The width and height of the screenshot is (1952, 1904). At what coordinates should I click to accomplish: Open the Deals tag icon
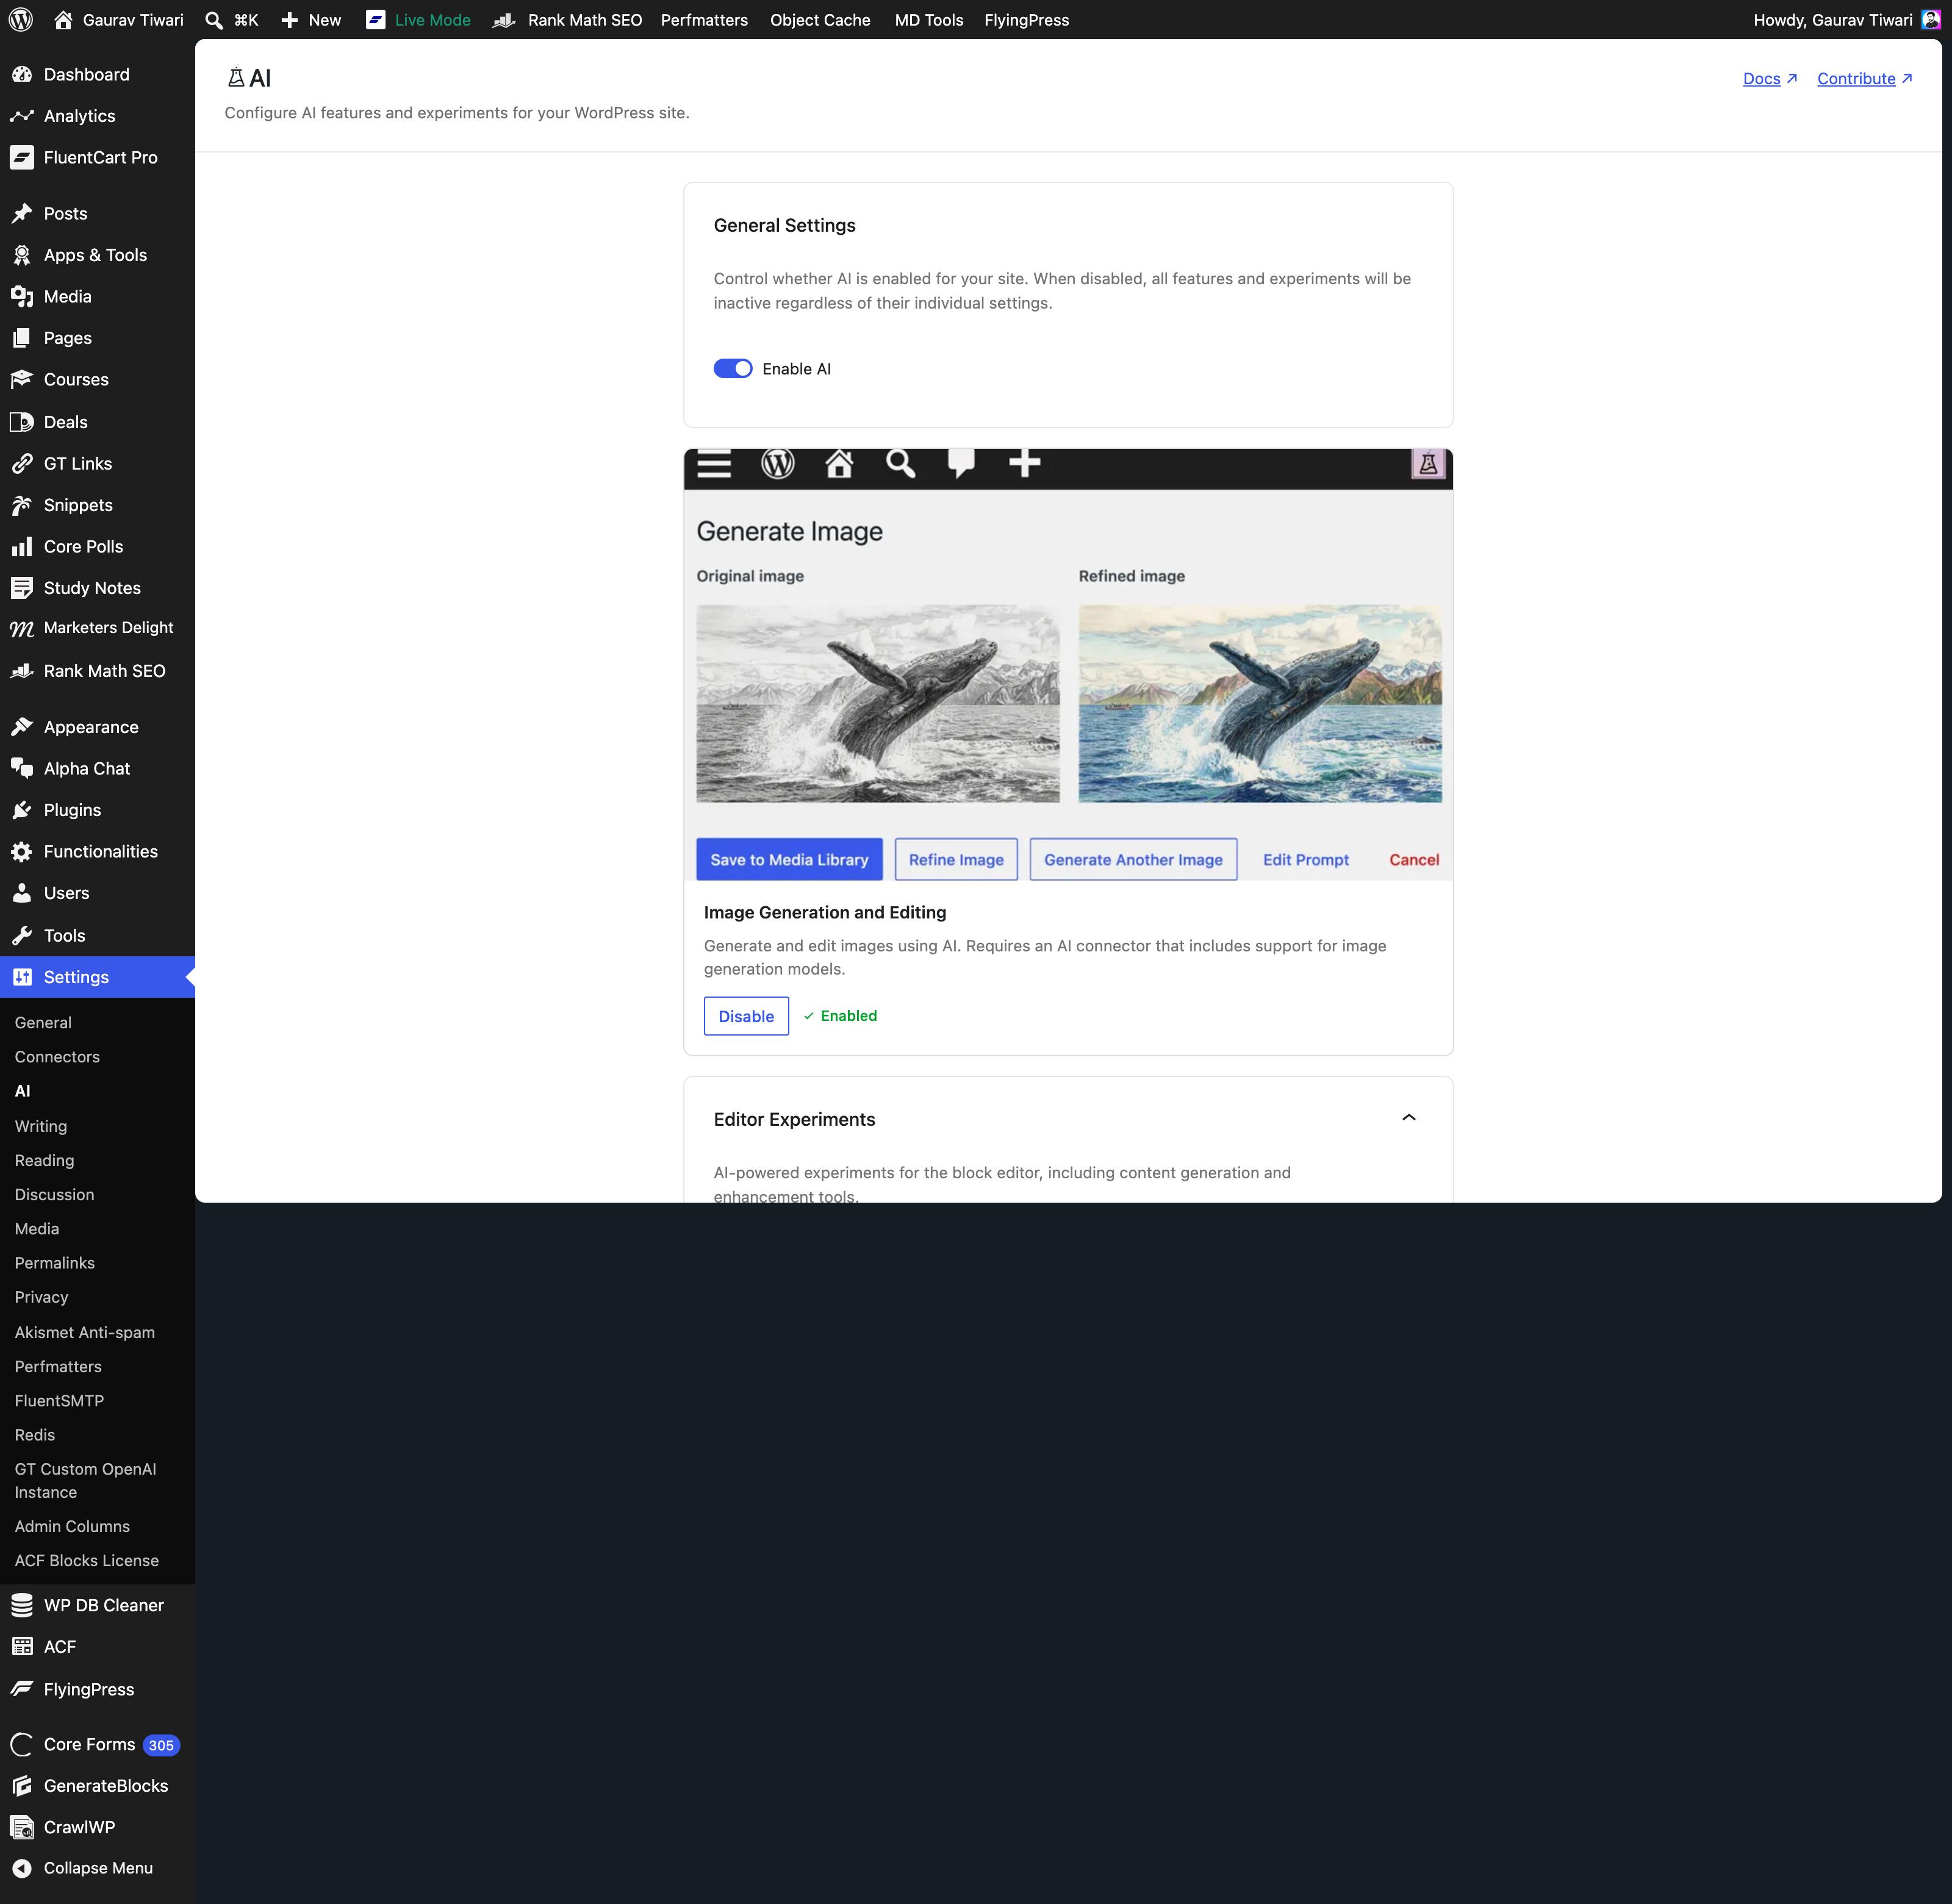tap(22, 422)
